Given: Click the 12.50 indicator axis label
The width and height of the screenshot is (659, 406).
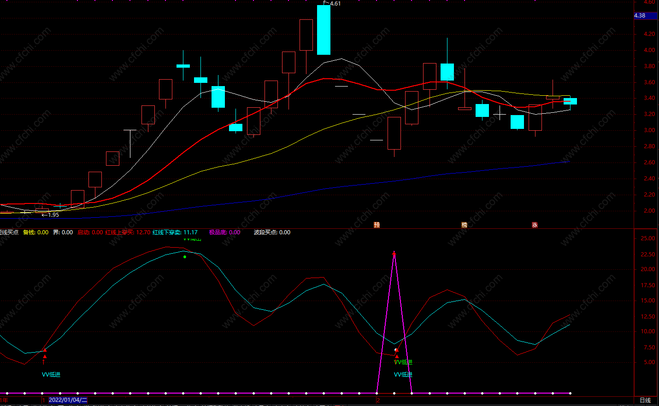Looking at the screenshot, I should [x=648, y=317].
